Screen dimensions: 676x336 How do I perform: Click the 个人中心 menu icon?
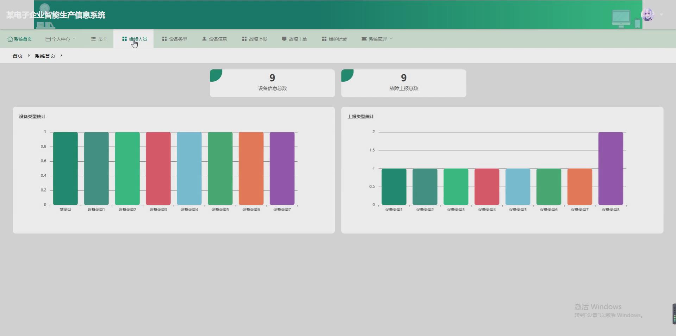48,39
